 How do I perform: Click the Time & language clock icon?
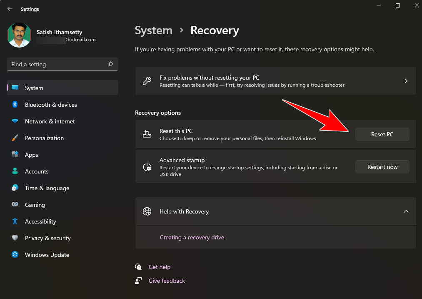(x=15, y=188)
